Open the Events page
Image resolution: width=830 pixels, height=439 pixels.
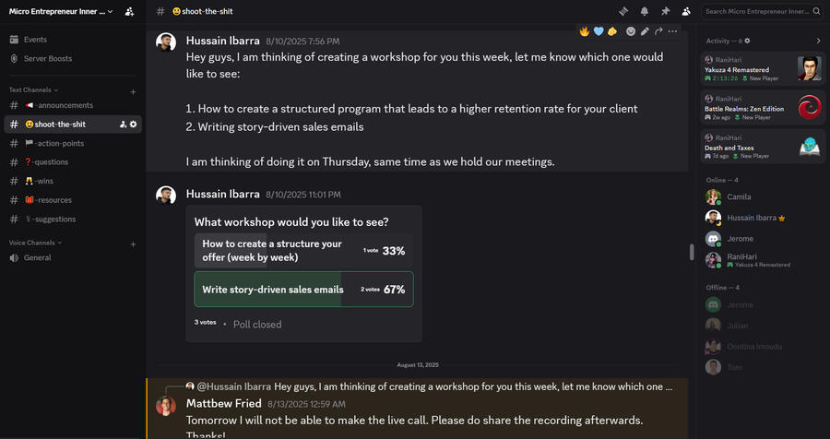tap(35, 40)
